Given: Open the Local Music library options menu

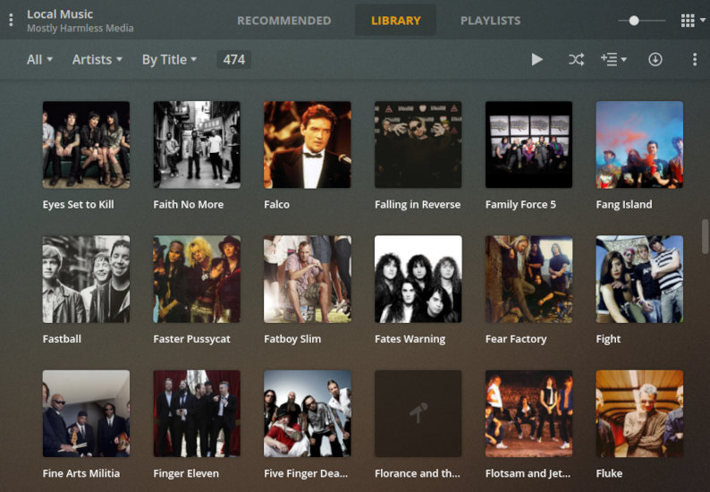Looking at the screenshot, I should (x=11, y=20).
